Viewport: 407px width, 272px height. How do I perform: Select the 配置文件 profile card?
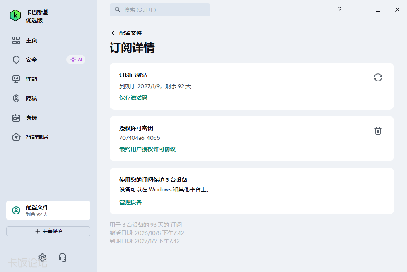[48, 210]
